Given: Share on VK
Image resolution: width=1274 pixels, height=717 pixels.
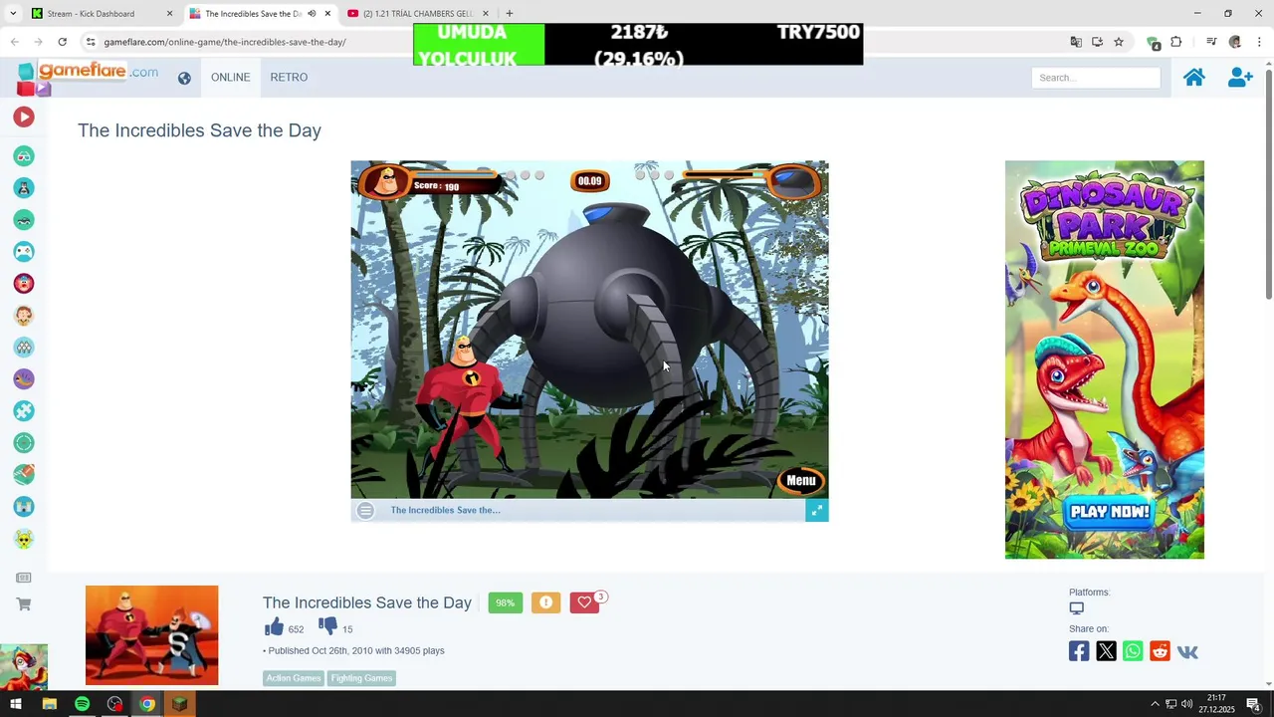Looking at the screenshot, I should point(1187,651).
